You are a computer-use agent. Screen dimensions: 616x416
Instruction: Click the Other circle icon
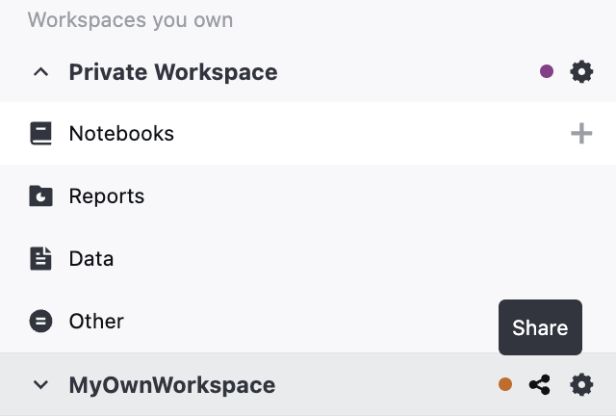40,322
